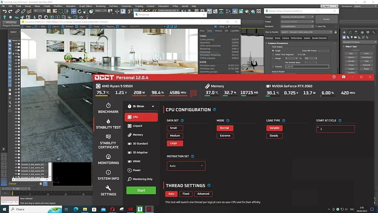Image resolution: width=378 pixels, height=213 pixels.
Task: Click the timeline slider showing 0 / 100
Action: click(x=16, y=189)
